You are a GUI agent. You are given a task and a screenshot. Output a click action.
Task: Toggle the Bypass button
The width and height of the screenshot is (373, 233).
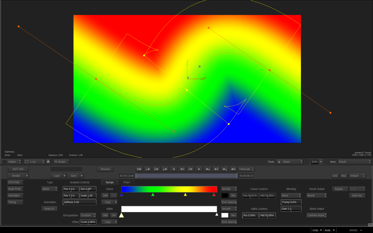click(x=339, y=189)
